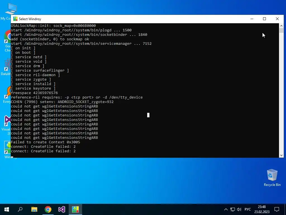Image resolution: width=286 pixels, height=215 pixels.
Task: Click the '[ service ril-daemon ]' line
Action: (35, 75)
